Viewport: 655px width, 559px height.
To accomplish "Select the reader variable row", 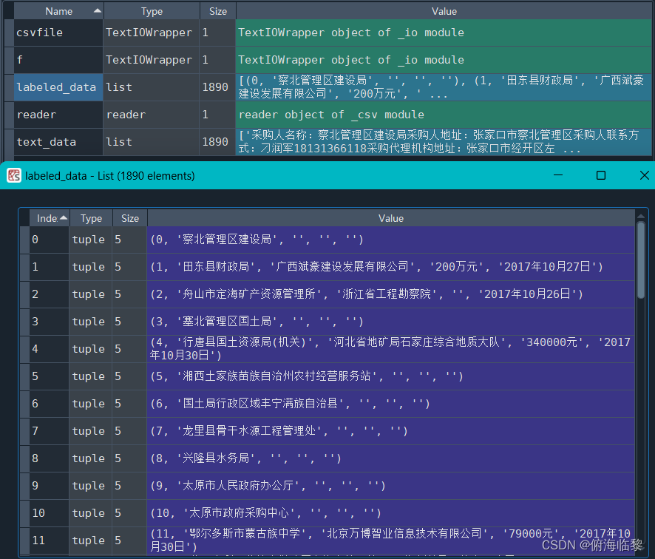I will 58,115.
